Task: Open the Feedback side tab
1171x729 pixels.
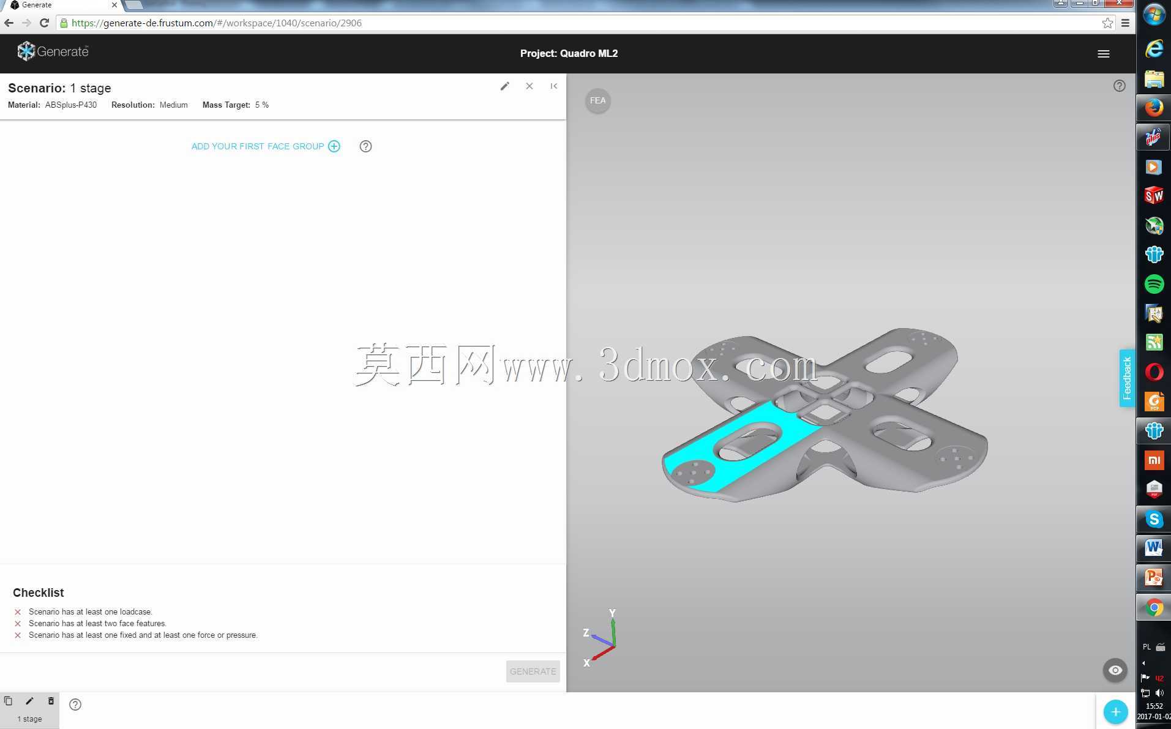Action: [x=1127, y=378]
